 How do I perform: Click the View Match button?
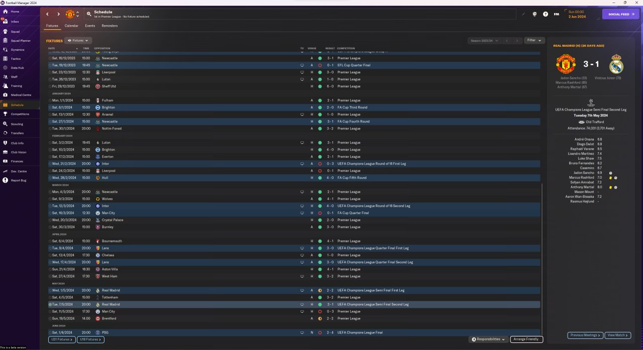pyautogui.click(x=618, y=335)
